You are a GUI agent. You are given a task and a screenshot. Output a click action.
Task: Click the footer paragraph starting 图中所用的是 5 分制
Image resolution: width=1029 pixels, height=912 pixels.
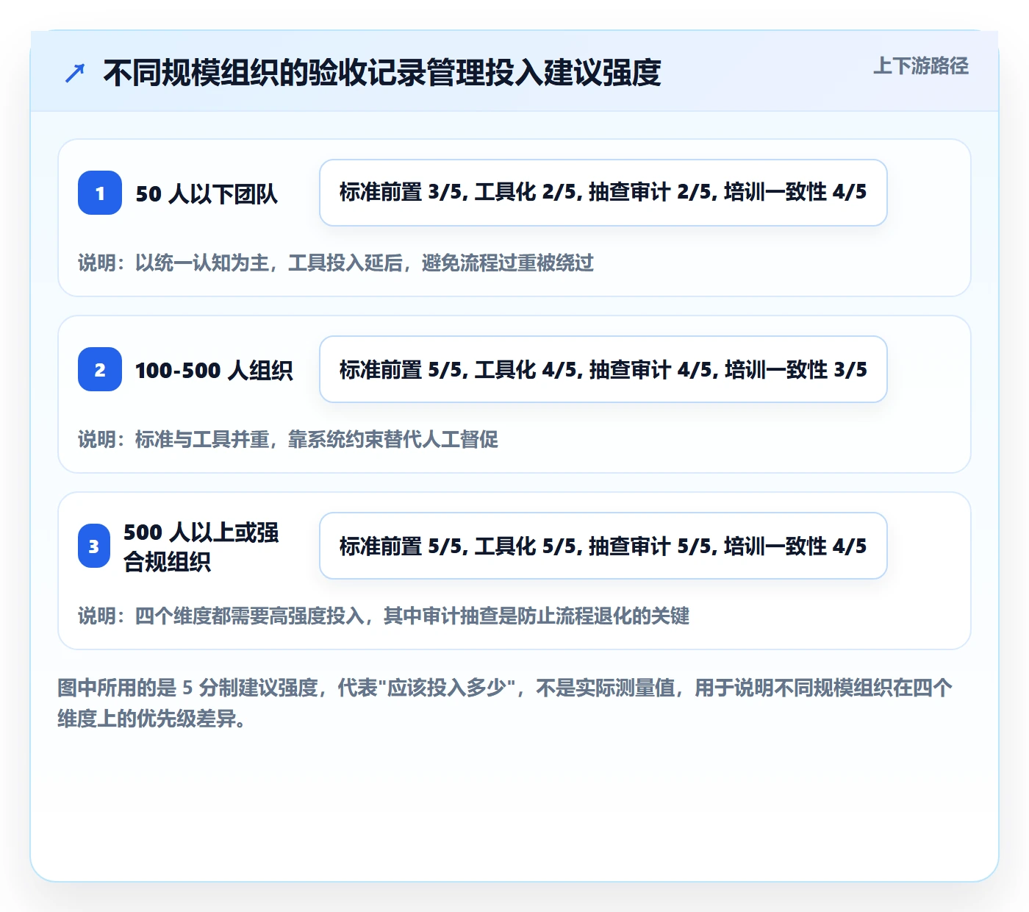(505, 703)
